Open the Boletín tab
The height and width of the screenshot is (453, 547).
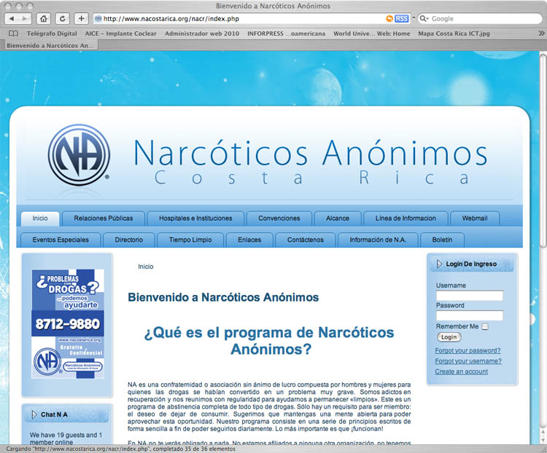click(x=443, y=240)
